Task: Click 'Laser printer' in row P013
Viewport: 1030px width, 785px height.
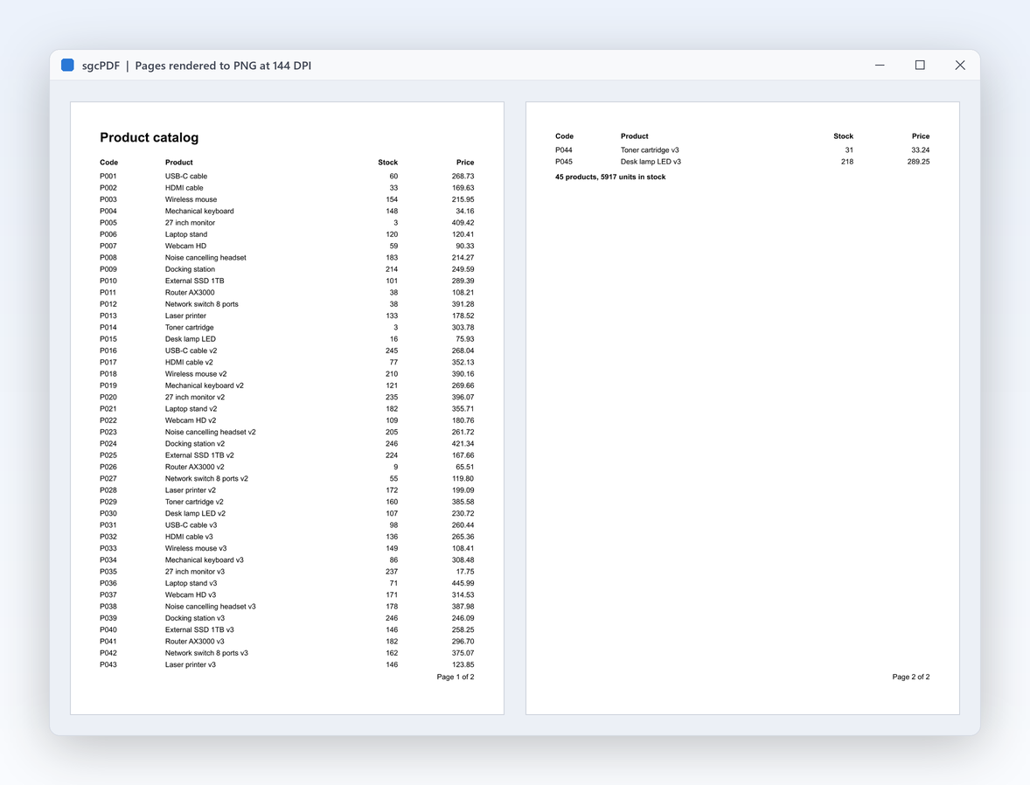Action: tap(185, 316)
